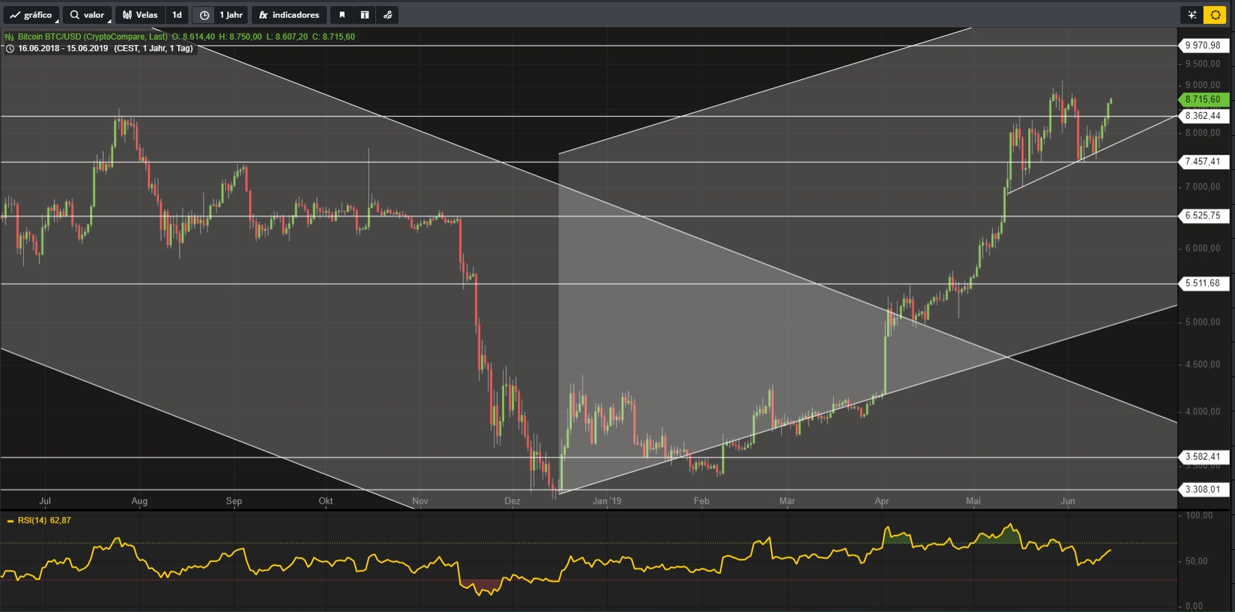Switch to dark theme sparkle icon
The image size is (1235, 612).
point(1192,15)
